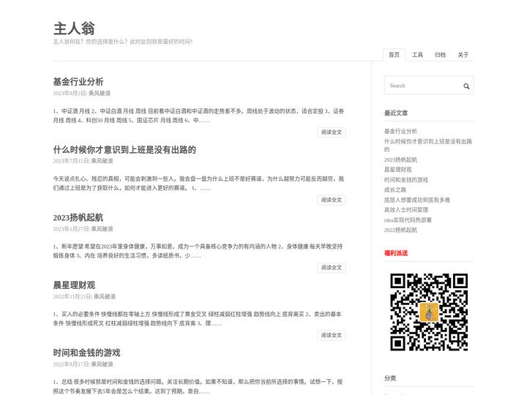Click author 乘风破浪 under 2023扬帆起航
This screenshot has width=527, height=395.
(102, 229)
